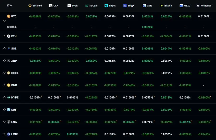This screenshot has width=216, height=140.
Task: Toggle the SOL favorite star
Action: tap(4, 48)
